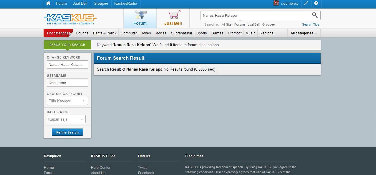Click the i.combrox username
The image size is (376, 175).
pyautogui.click(x=289, y=4)
